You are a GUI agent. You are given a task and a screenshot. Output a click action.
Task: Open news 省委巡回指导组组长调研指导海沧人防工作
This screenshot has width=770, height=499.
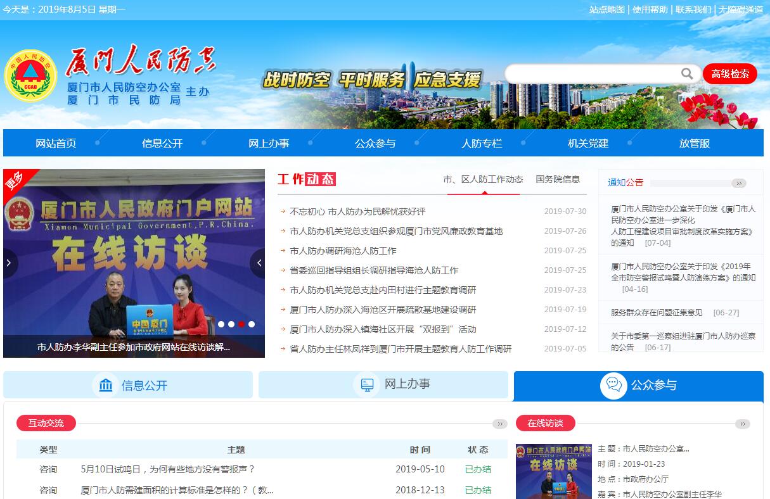[x=374, y=270]
